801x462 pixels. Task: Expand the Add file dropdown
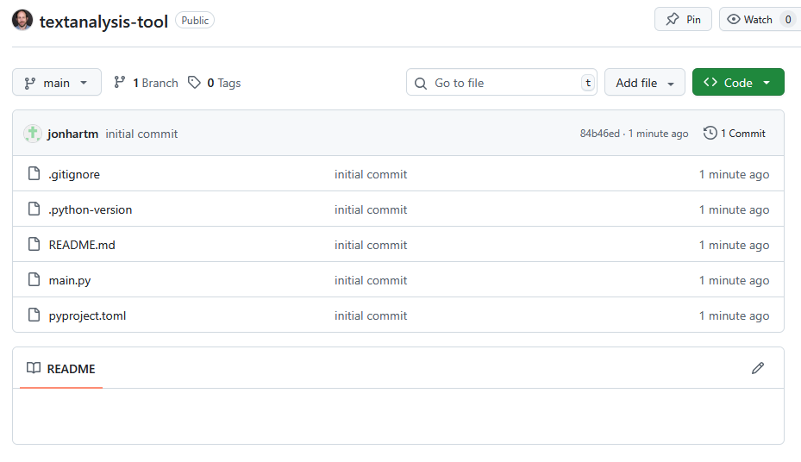pos(644,83)
